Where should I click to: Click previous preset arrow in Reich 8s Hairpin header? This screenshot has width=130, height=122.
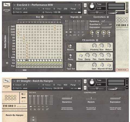click(x=75, y=81)
